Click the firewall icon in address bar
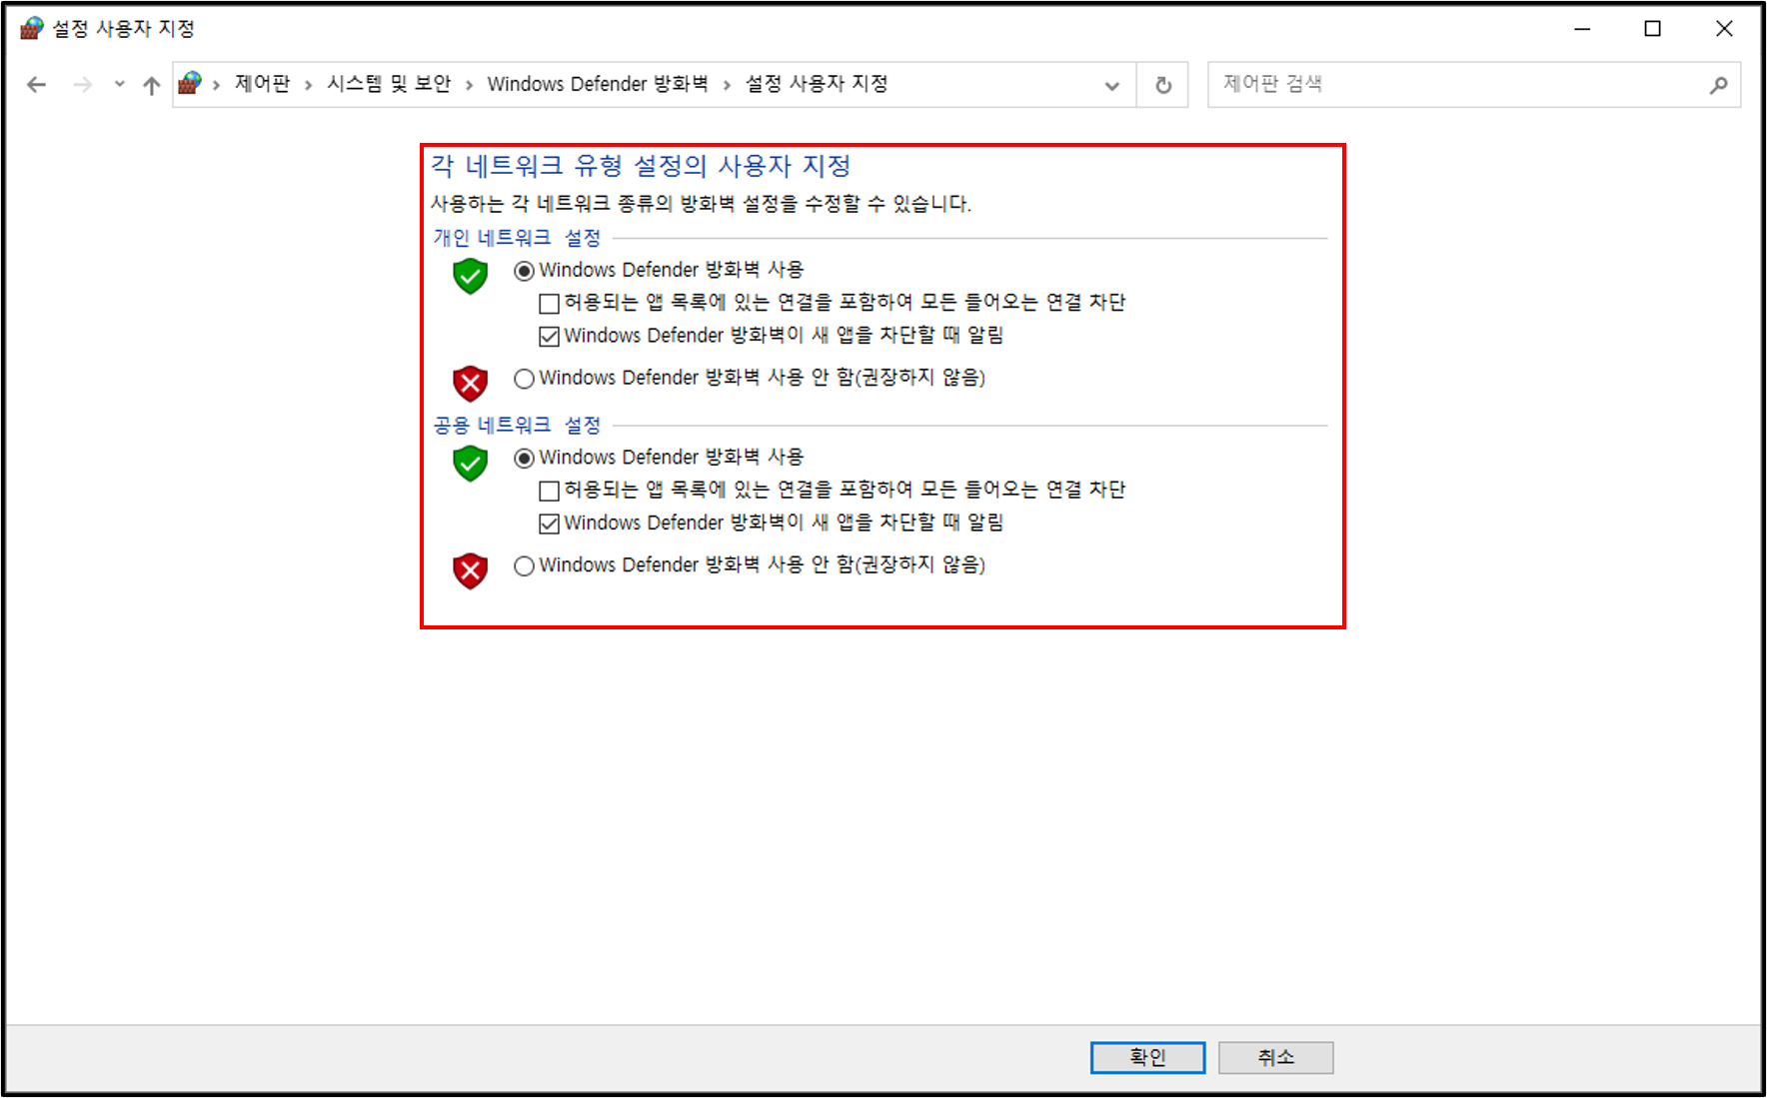 tap(190, 84)
